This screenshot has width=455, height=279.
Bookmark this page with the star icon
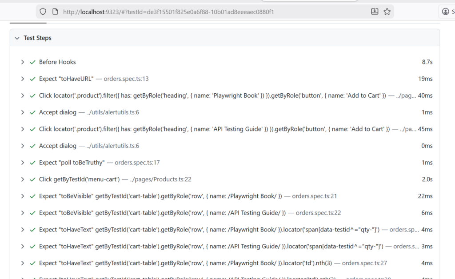387,12
